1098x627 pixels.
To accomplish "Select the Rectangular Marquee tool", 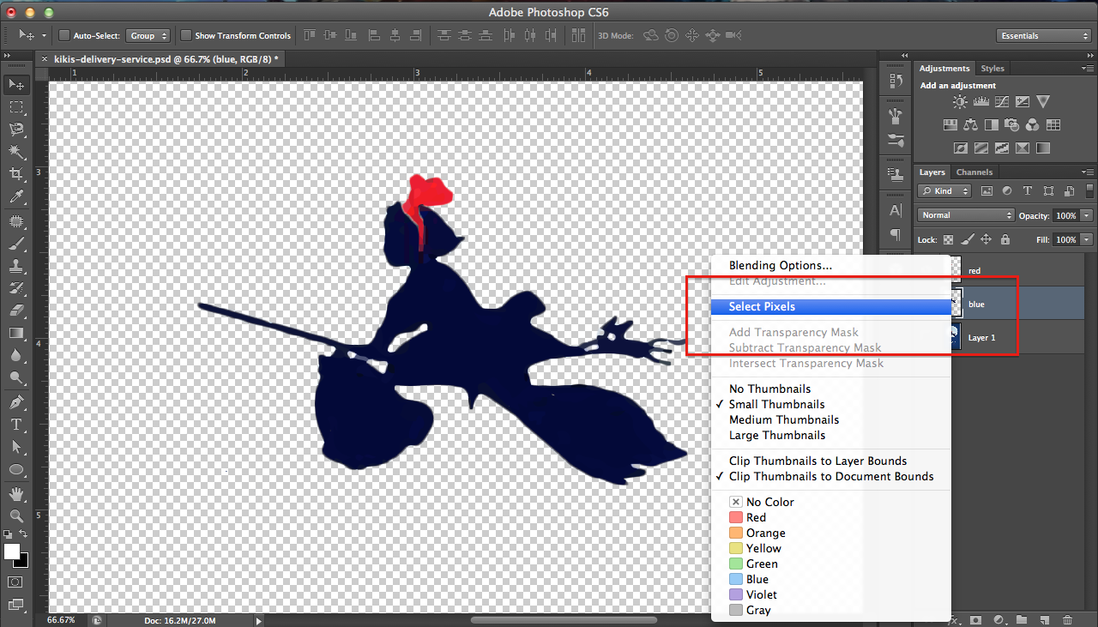I will click(x=15, y=106).
